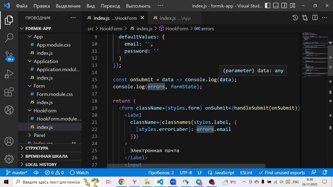Change indentation via Пробелов: 2

(x=161, y=172)
